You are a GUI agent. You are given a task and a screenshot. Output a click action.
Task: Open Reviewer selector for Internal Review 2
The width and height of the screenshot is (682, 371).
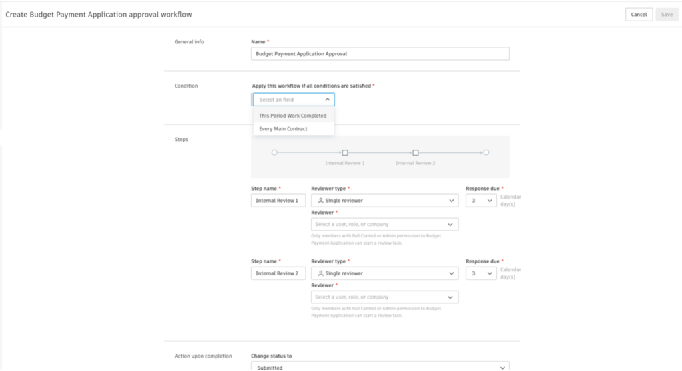pyautogui.click(x=384, y=297)
